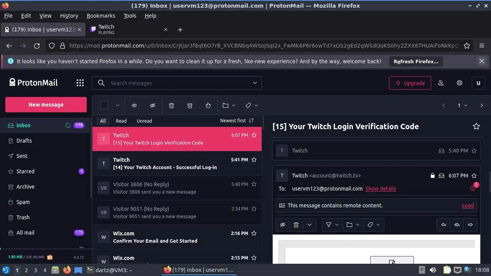491x276 pixels.
Task: Toggle Newest first sort order
Action: pos(237,121)
